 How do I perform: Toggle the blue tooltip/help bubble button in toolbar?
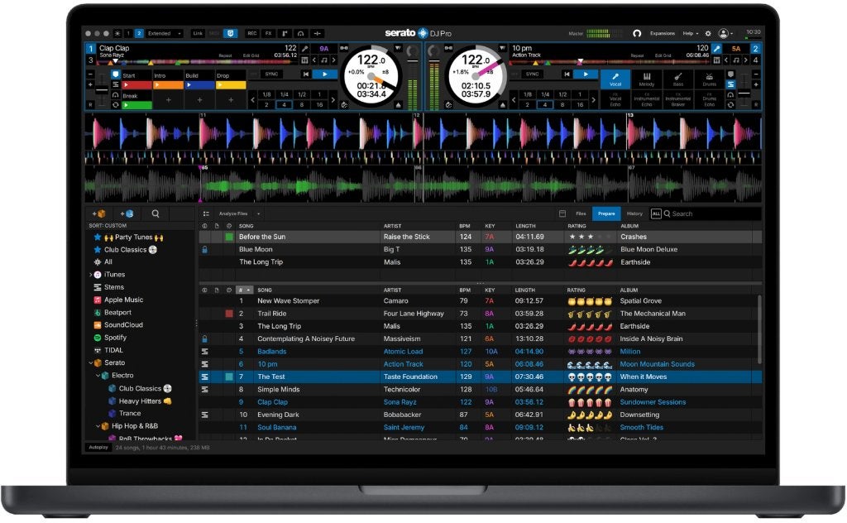pos(231,33)
